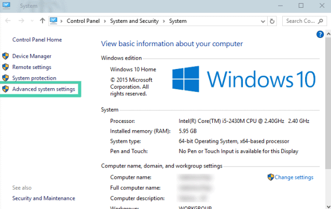Click the computer icon in the address bar

pyautogui.click(x=53, y=21)
